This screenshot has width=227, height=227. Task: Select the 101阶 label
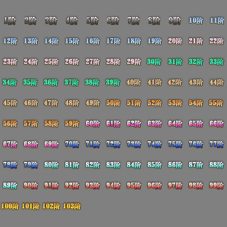pyautogui.click(x=30, y=206)
